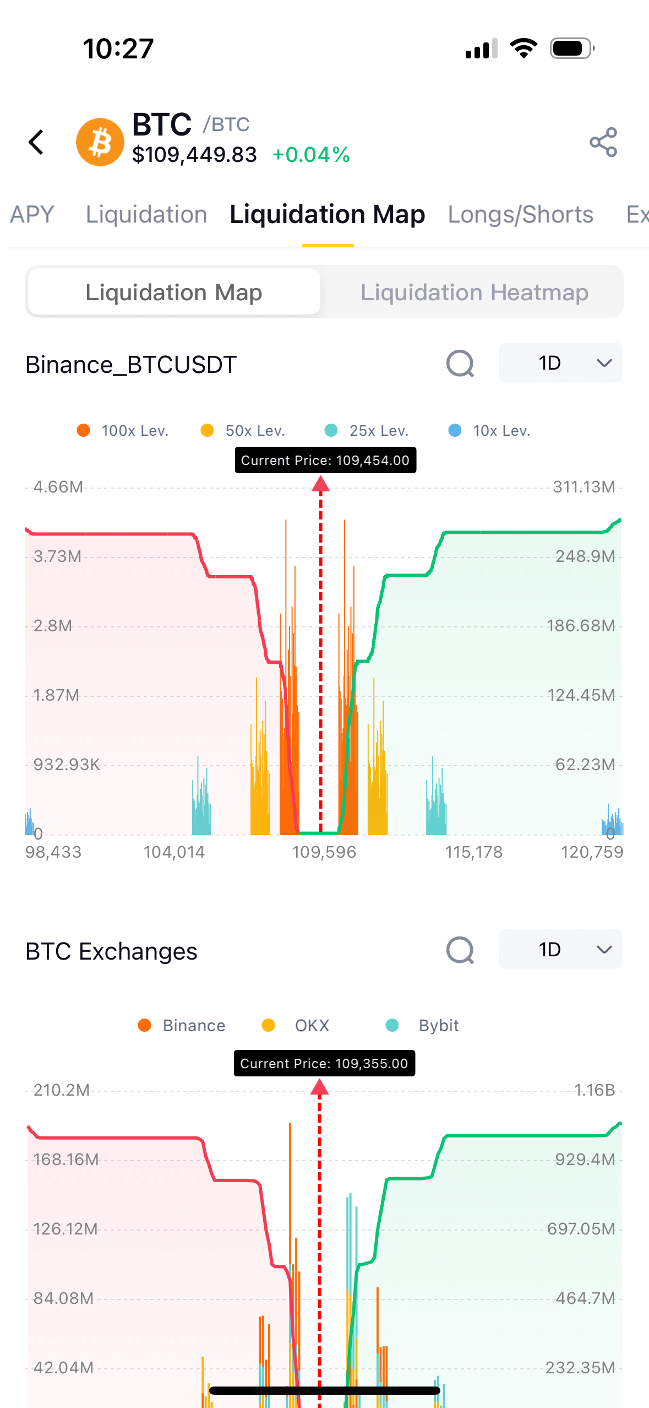Image resolution: width=649 pixels, height=1408 pixels.
Task: Switch to the Longs/Shorts tab
Action: click(x=520, y=214)
